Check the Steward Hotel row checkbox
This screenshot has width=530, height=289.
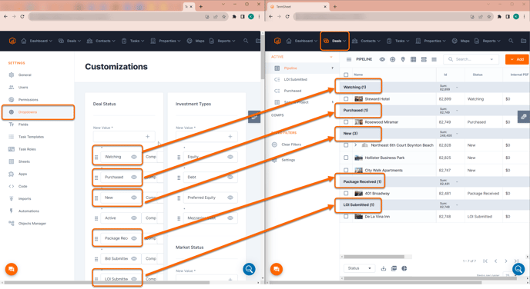pos(346,99)
